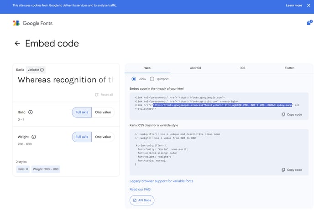Copy code for the head embed snippet

click(x=292, y=114)
